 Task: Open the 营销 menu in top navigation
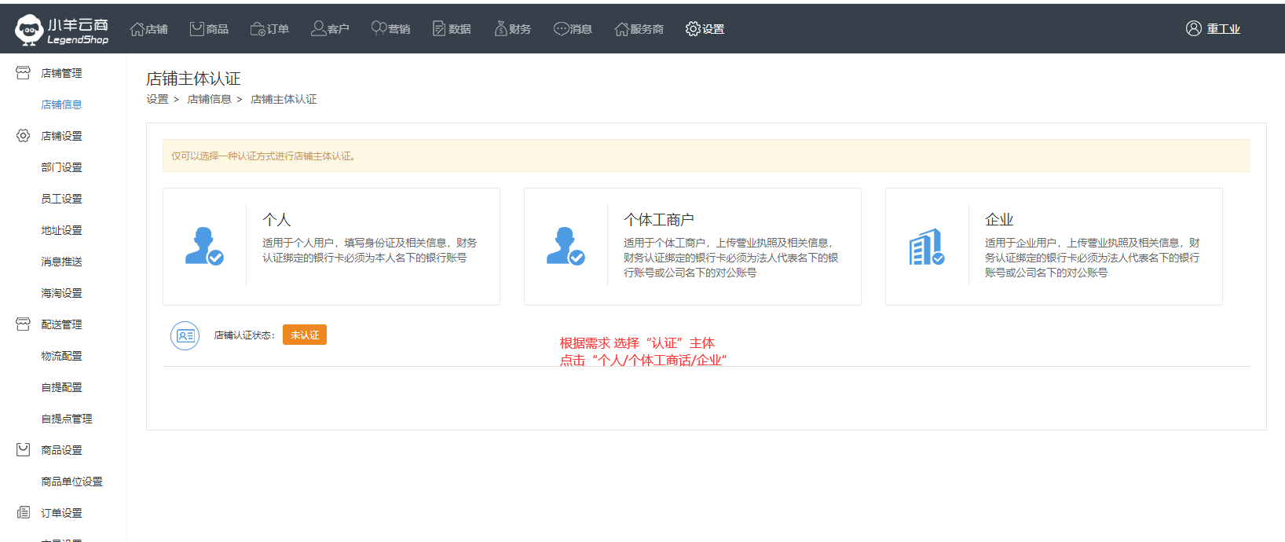[390, 29]
